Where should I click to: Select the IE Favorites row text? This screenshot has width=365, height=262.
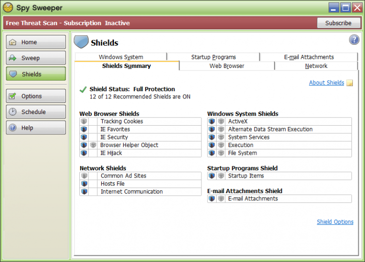(115, 129)
